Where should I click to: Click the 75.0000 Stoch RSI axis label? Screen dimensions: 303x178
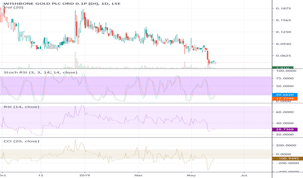tap(285, 78)
